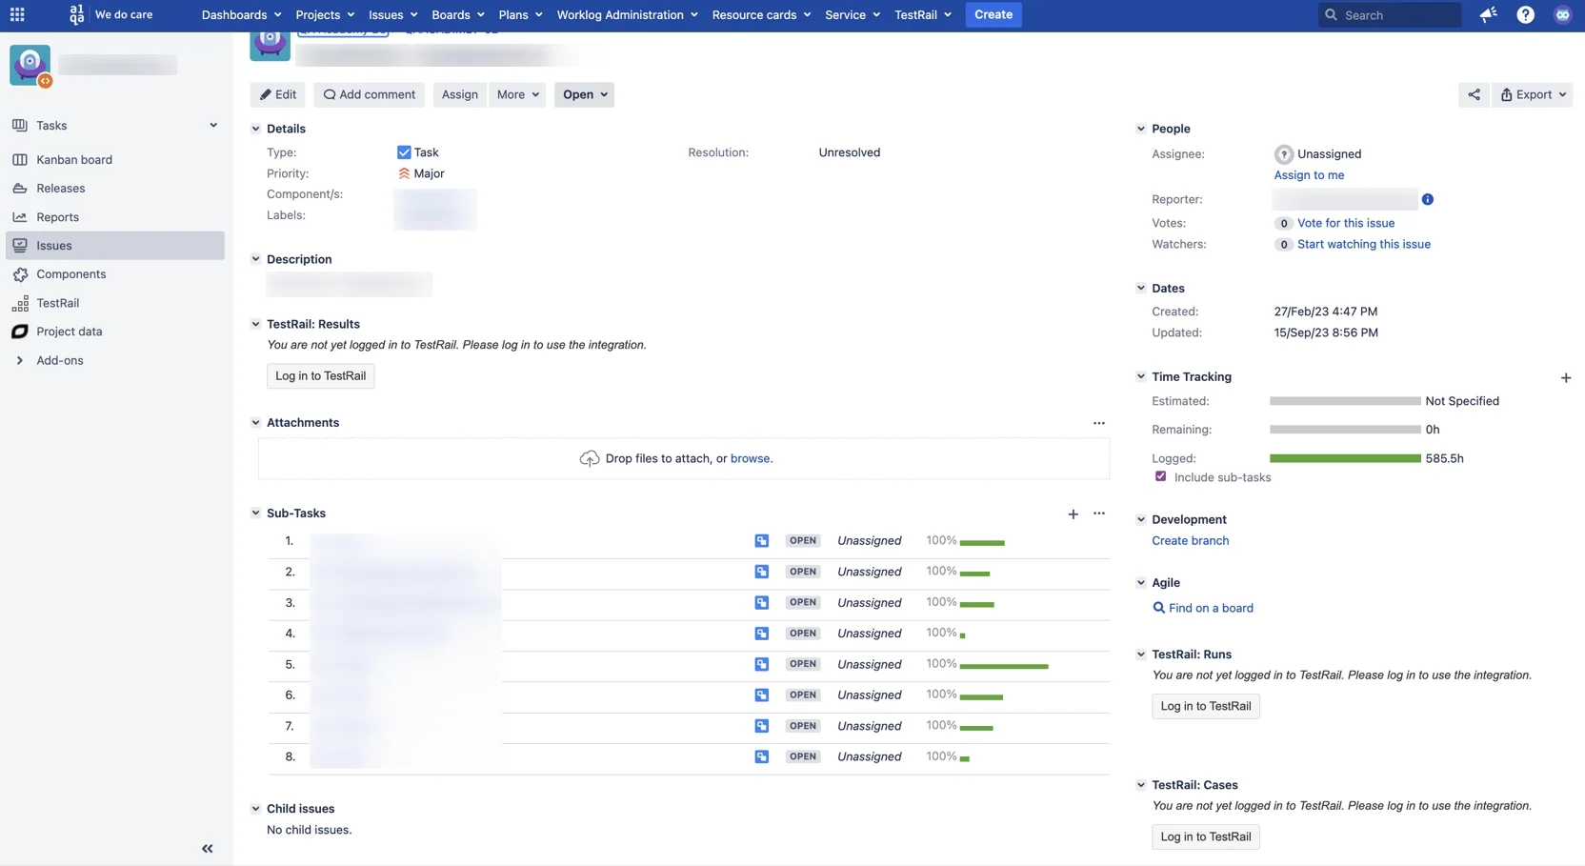1585x866 pixels.
Task: Click Log in to TestRail under Results
Action: pos(321,375)
